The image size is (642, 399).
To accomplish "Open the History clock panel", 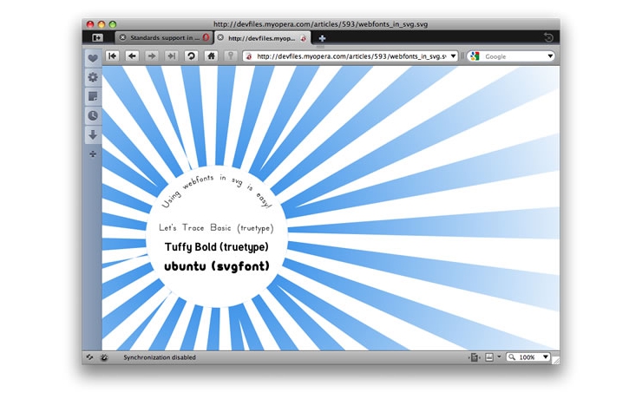I will (93, 116).
